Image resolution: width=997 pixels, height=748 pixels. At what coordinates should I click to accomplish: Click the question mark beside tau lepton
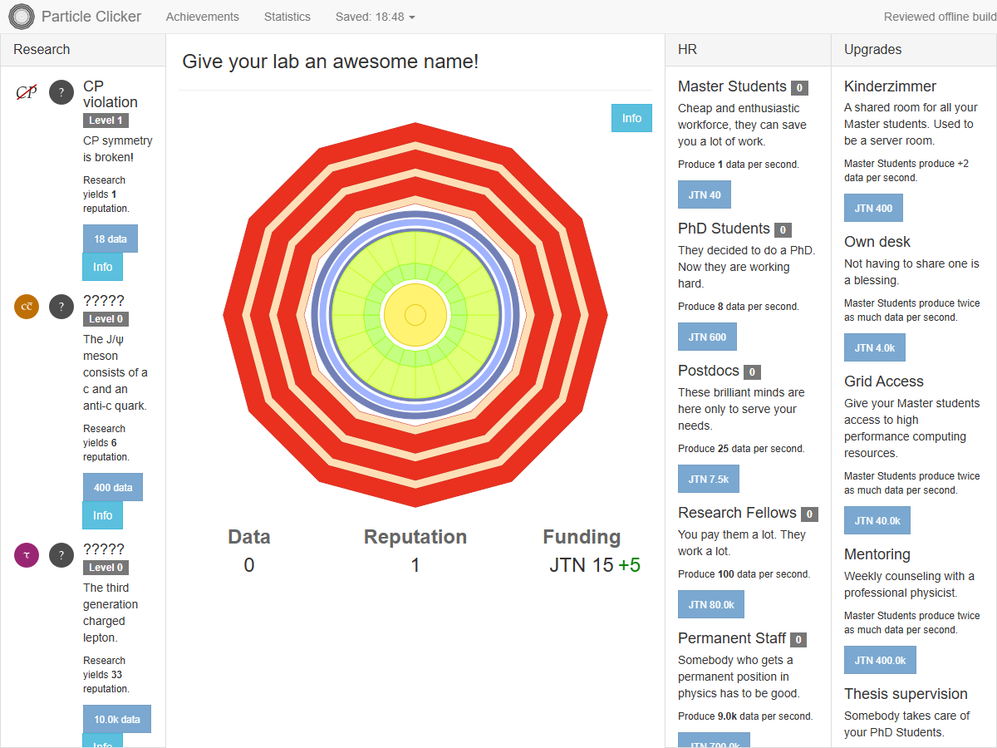coord(61,555)
